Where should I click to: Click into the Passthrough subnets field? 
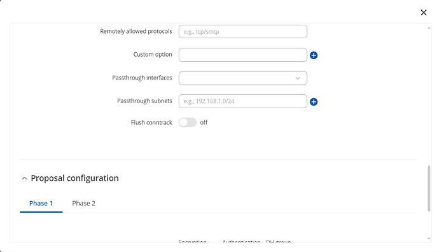[243, 101]
